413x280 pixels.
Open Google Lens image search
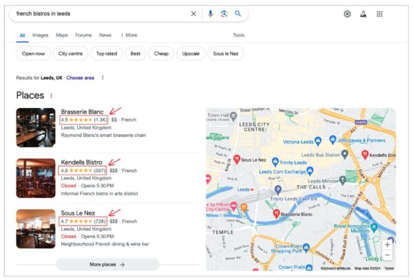(x=224, y=14)
